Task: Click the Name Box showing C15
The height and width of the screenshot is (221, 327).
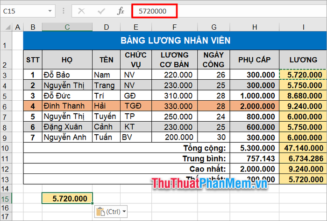Action: (26, 11)
